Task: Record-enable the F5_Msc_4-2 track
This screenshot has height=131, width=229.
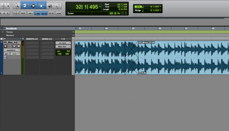Action: coord(6,46)
